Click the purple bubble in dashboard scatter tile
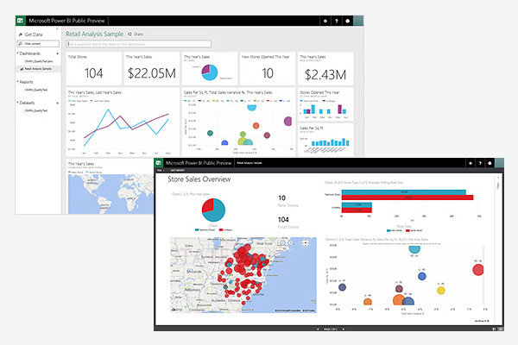 (x=288, y=121)
